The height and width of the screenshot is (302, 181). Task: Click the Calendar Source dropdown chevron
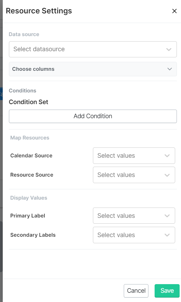click(x=167, y=156)
